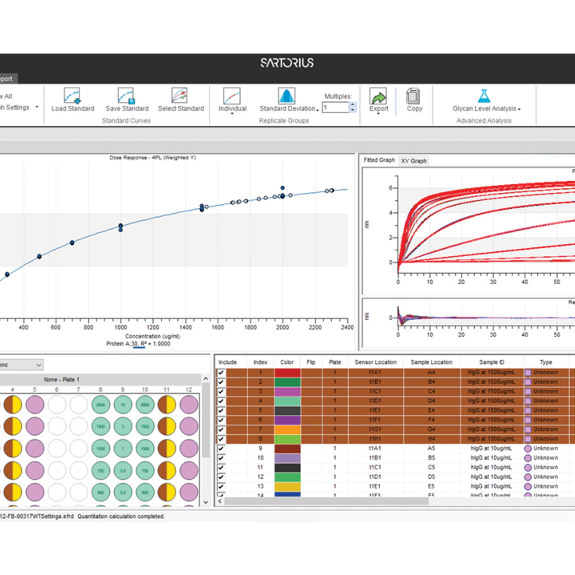Click the Report ribbon tab
This screenshot has height=575, width=575.
[x=5, y=79]
